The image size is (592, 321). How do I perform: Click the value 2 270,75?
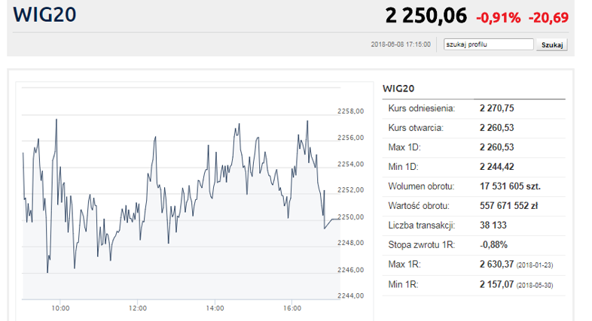497,108
